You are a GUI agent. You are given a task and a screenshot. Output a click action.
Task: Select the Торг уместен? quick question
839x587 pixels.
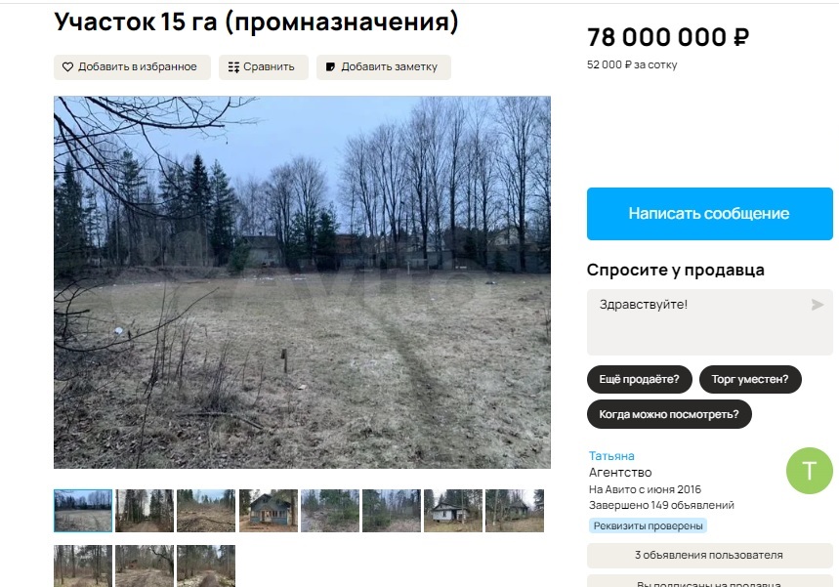point(750,379)
